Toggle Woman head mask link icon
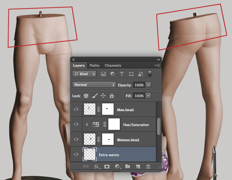Viewport: 232px width, 180px height. point(99,139)
